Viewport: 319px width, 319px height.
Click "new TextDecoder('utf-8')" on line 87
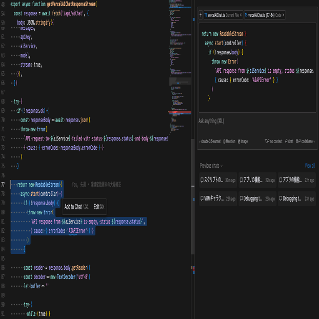[x=70, y=276]
